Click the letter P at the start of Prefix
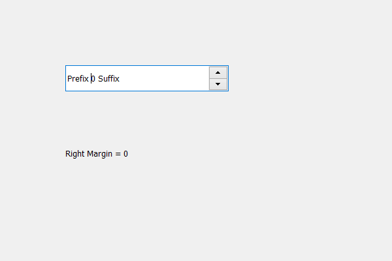392x261 pixels. (69, 79)
